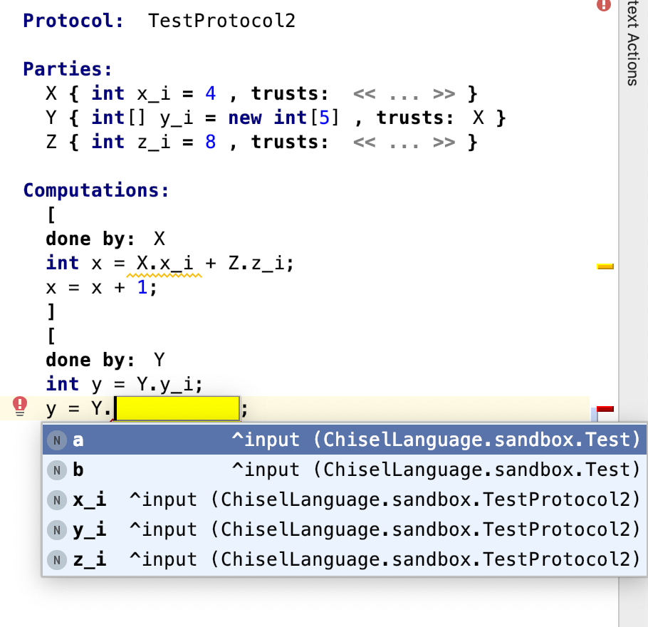Screen dimensions: 648x627
Task: Click the value 8 assigned to z_i
Action: (x=211, y=142)
